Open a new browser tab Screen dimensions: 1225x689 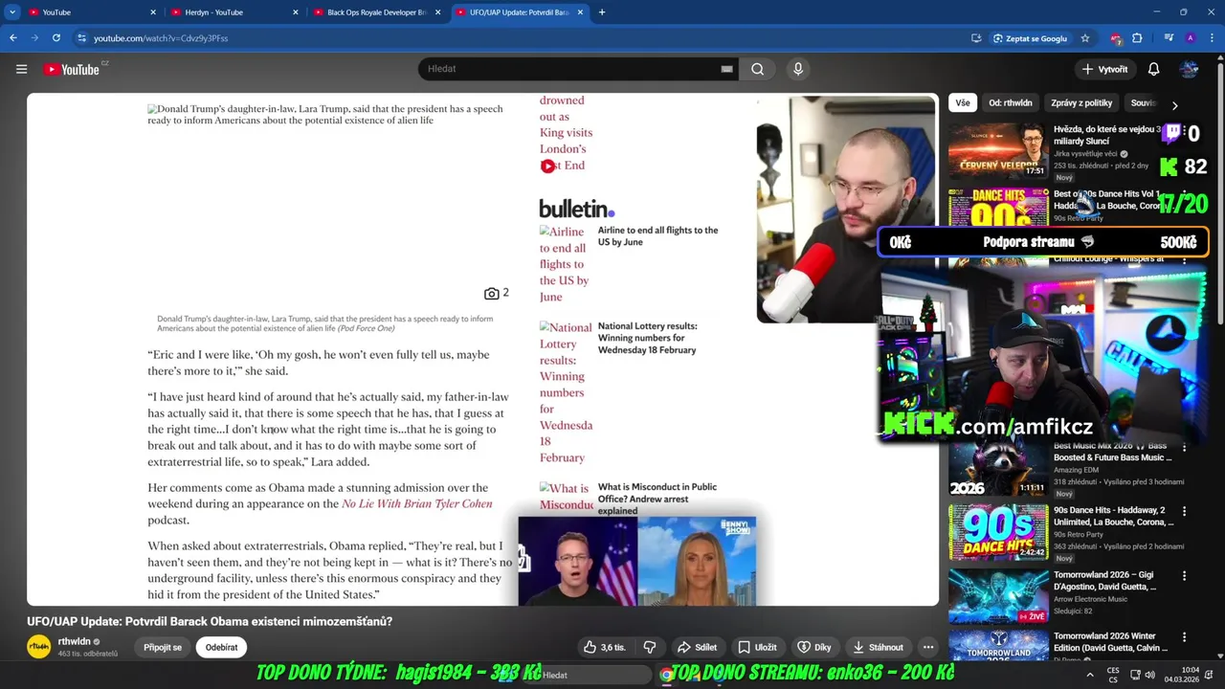[x=601, y=12]
